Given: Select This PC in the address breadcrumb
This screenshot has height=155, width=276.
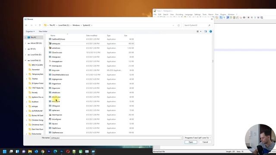Looking at the screenshot, I should (52, 25).
